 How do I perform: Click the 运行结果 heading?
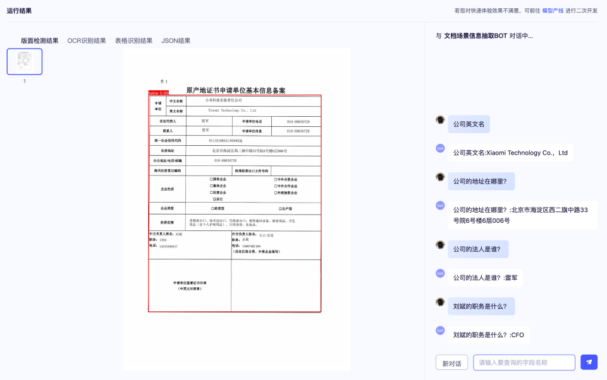click(x=19, y=11)
